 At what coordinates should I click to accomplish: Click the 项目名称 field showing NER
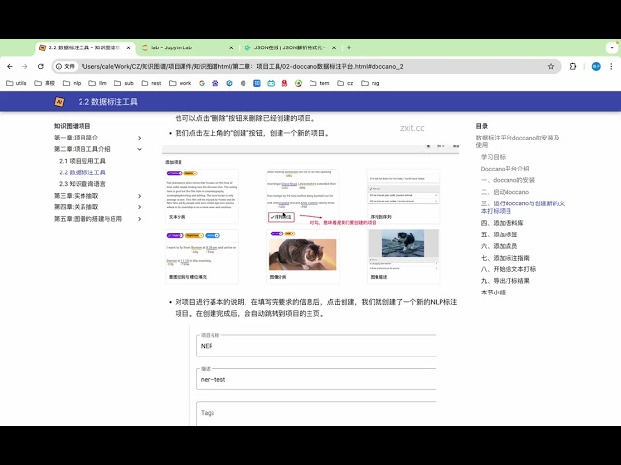pos(316,346)
